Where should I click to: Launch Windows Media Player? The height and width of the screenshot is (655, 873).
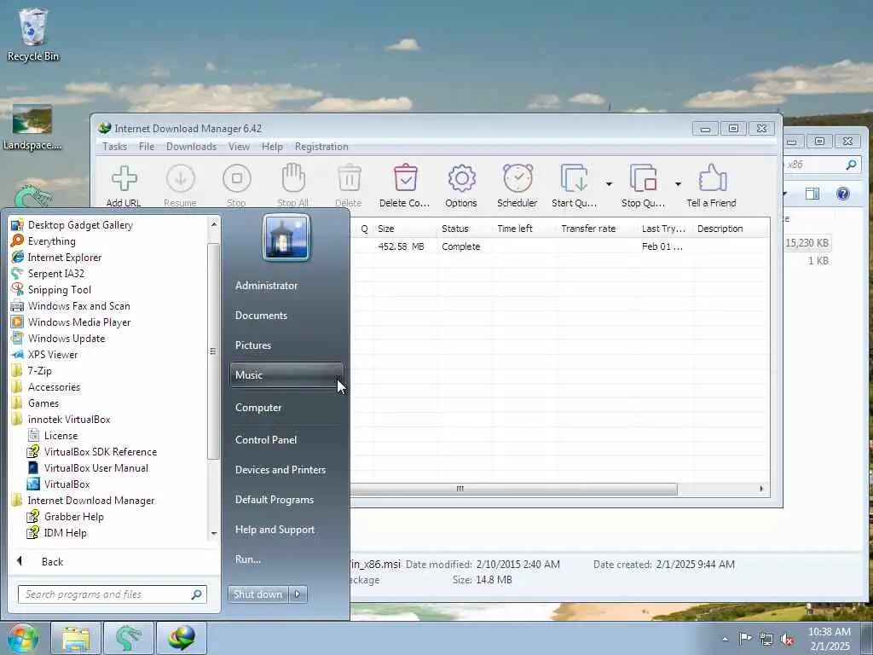(x=108, y=322)
